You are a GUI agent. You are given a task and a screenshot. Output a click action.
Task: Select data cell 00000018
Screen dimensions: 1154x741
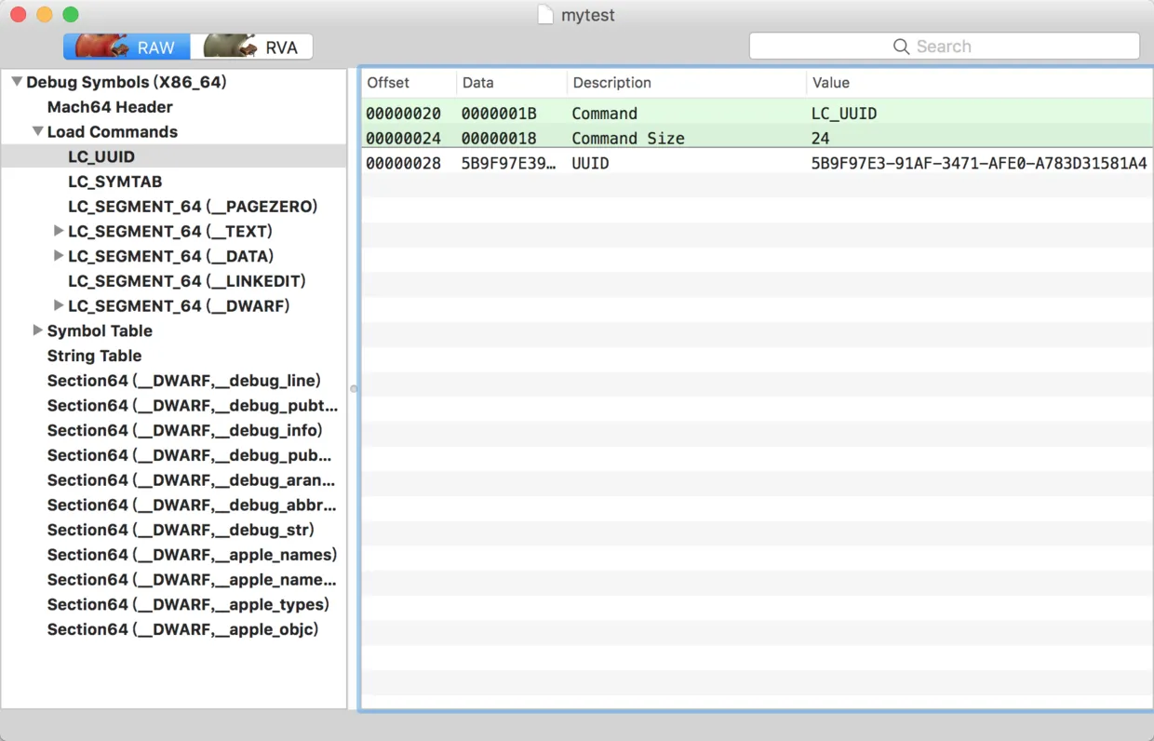click(499, 139)
